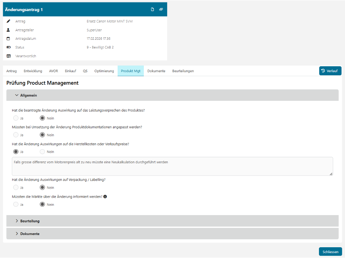Select Ja for Leistungsversprechen question

[16, 118]
